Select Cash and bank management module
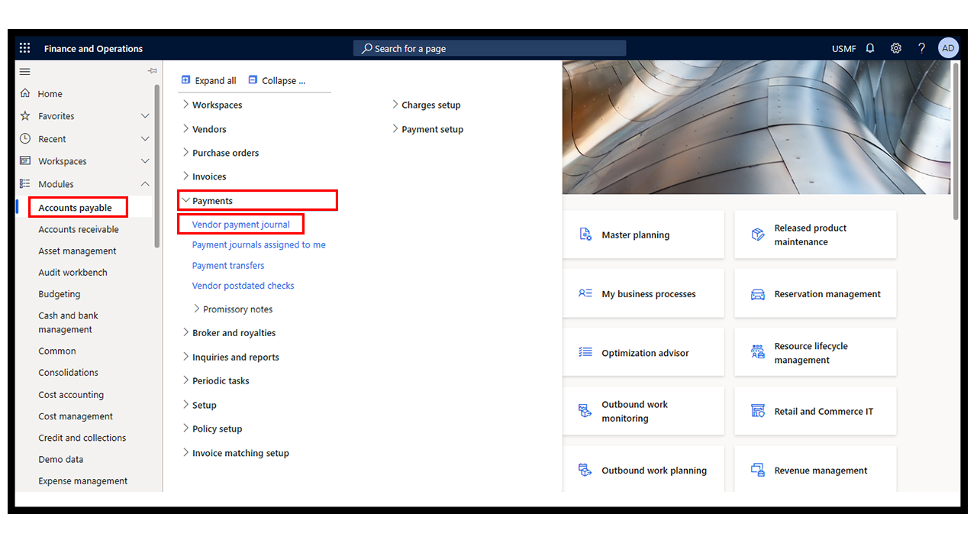This screenshot has height=550, width=977. point(69,322)
